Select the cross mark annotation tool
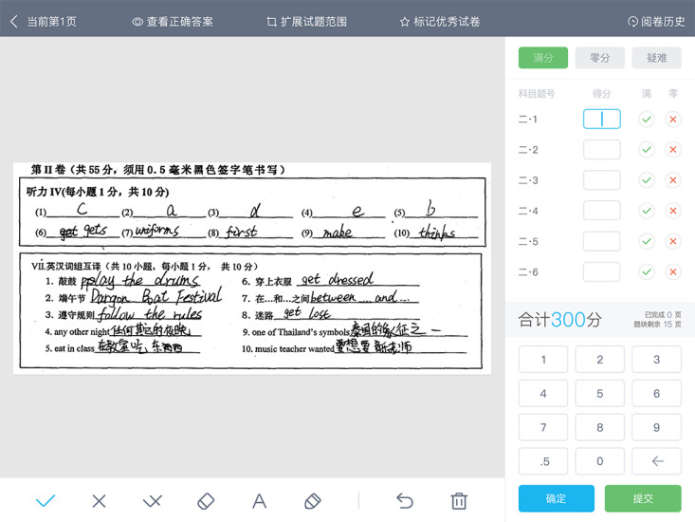The width and height of the screenshot is (695, 522). click(99, 501)
